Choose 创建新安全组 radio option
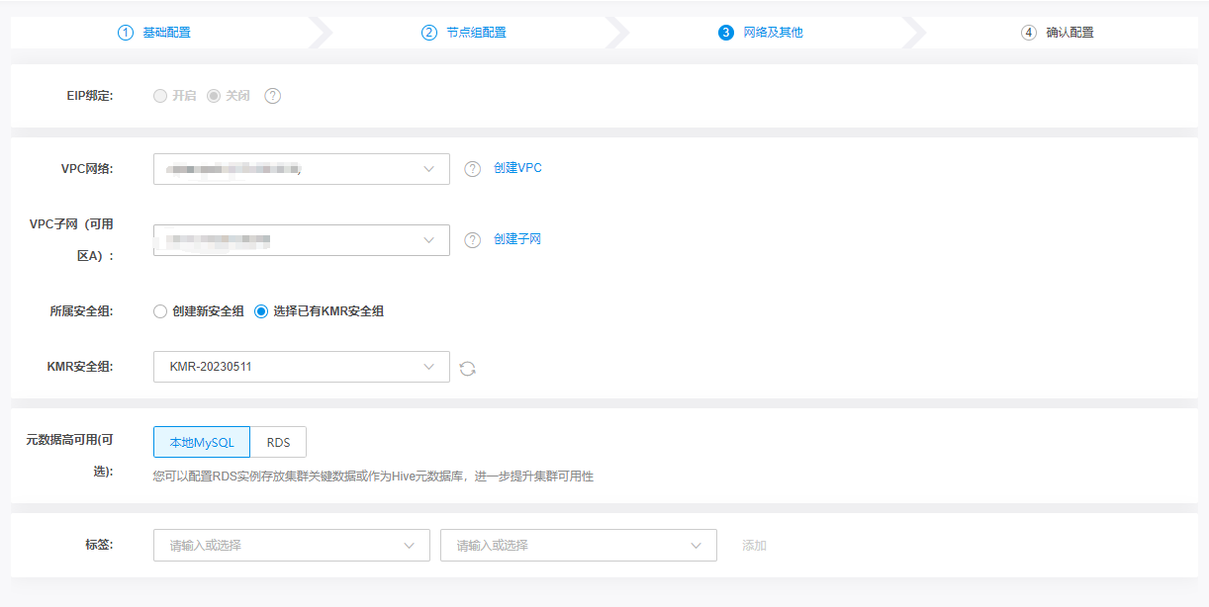 tap(160, 311)
